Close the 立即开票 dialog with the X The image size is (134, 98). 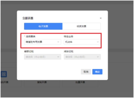tap(101, 18)
